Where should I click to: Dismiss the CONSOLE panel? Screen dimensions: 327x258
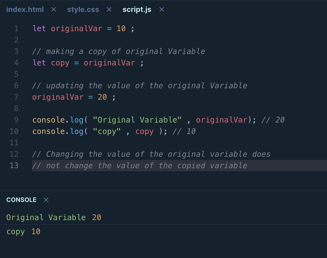click(46, 200)
